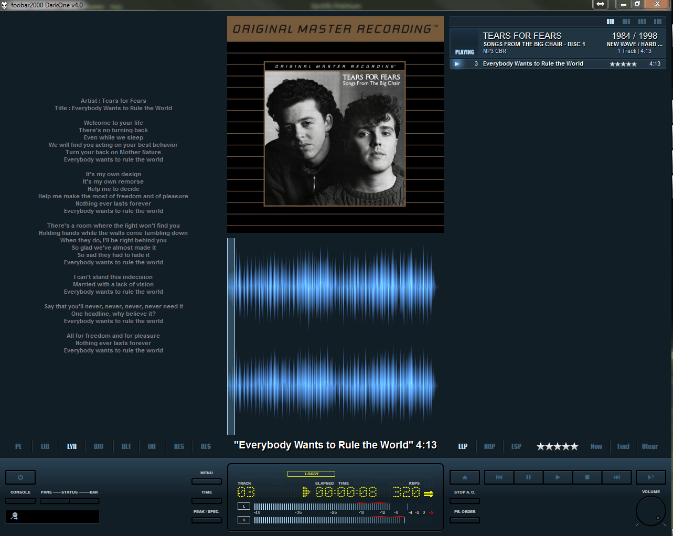This screenshot has height=536, width=673.
Task: Click the horizontal resize arrows icon in title bar
Action: click(x=600, y=4)
